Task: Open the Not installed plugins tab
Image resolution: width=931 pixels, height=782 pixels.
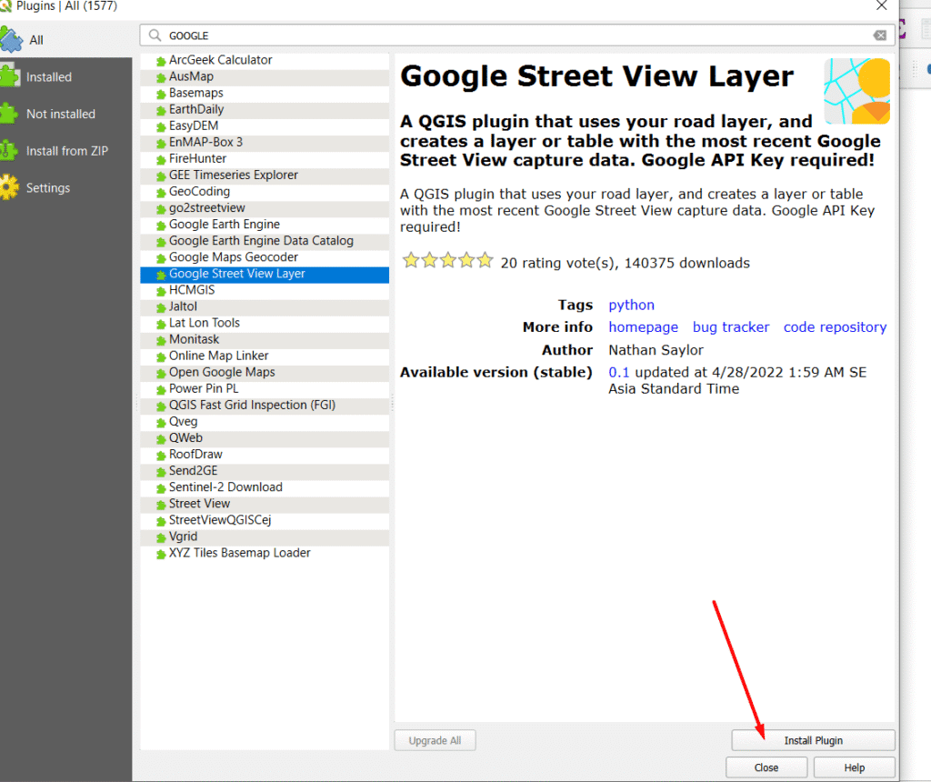Action: tap(65, 114)
